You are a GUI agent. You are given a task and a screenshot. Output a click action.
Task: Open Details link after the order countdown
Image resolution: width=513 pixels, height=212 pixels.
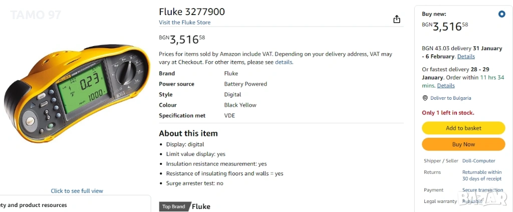[x=446, y=86]
